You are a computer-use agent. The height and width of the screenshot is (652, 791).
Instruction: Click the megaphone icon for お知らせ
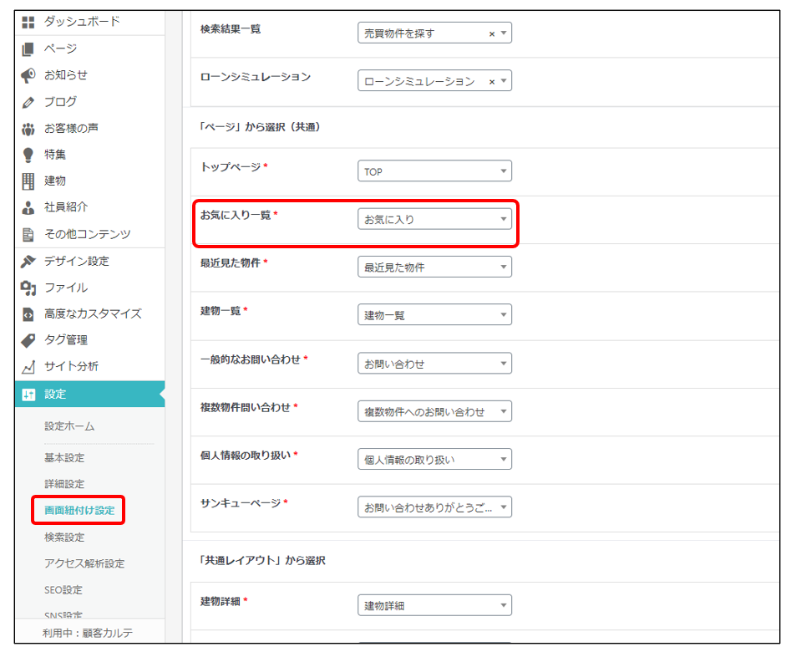28,75
